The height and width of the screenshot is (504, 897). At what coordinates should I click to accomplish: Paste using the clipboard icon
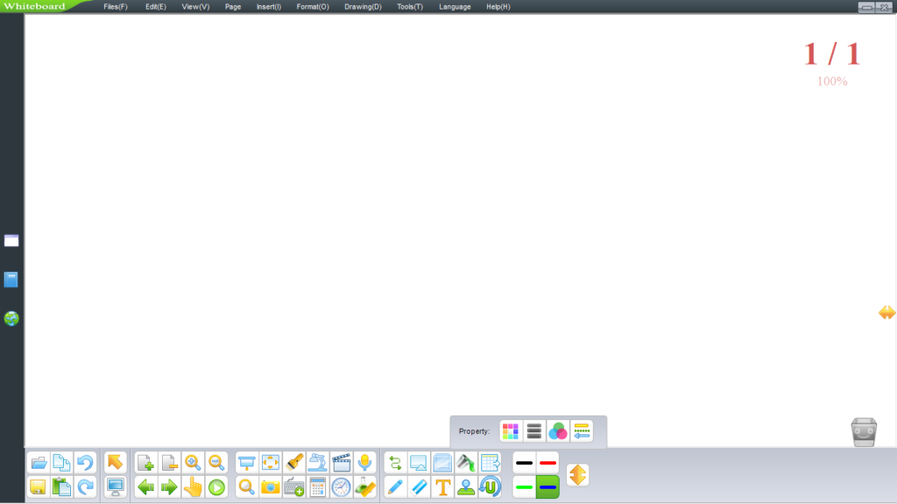(x=62, y=486)
